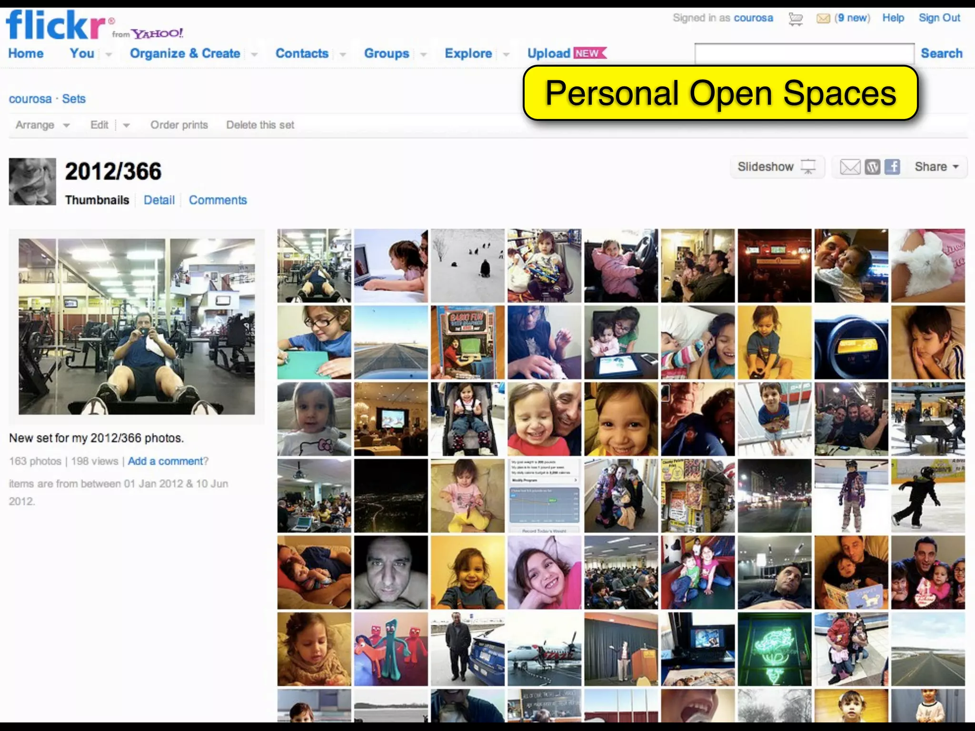Click Add a comment link
The width and height of the screenshot is (975, 731).
pos(166,461)
